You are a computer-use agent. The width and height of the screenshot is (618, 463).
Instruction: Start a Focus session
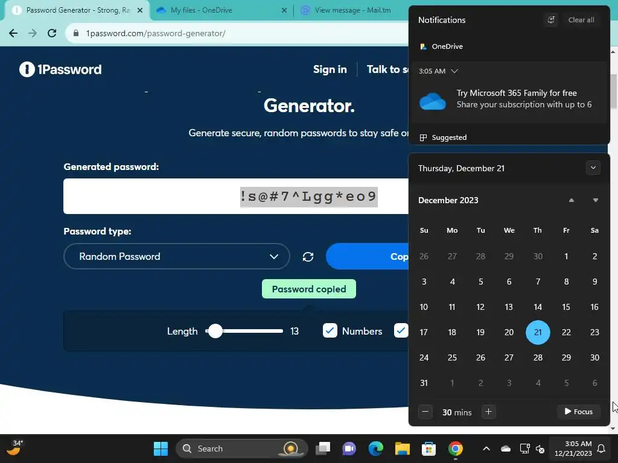point(578,411)
